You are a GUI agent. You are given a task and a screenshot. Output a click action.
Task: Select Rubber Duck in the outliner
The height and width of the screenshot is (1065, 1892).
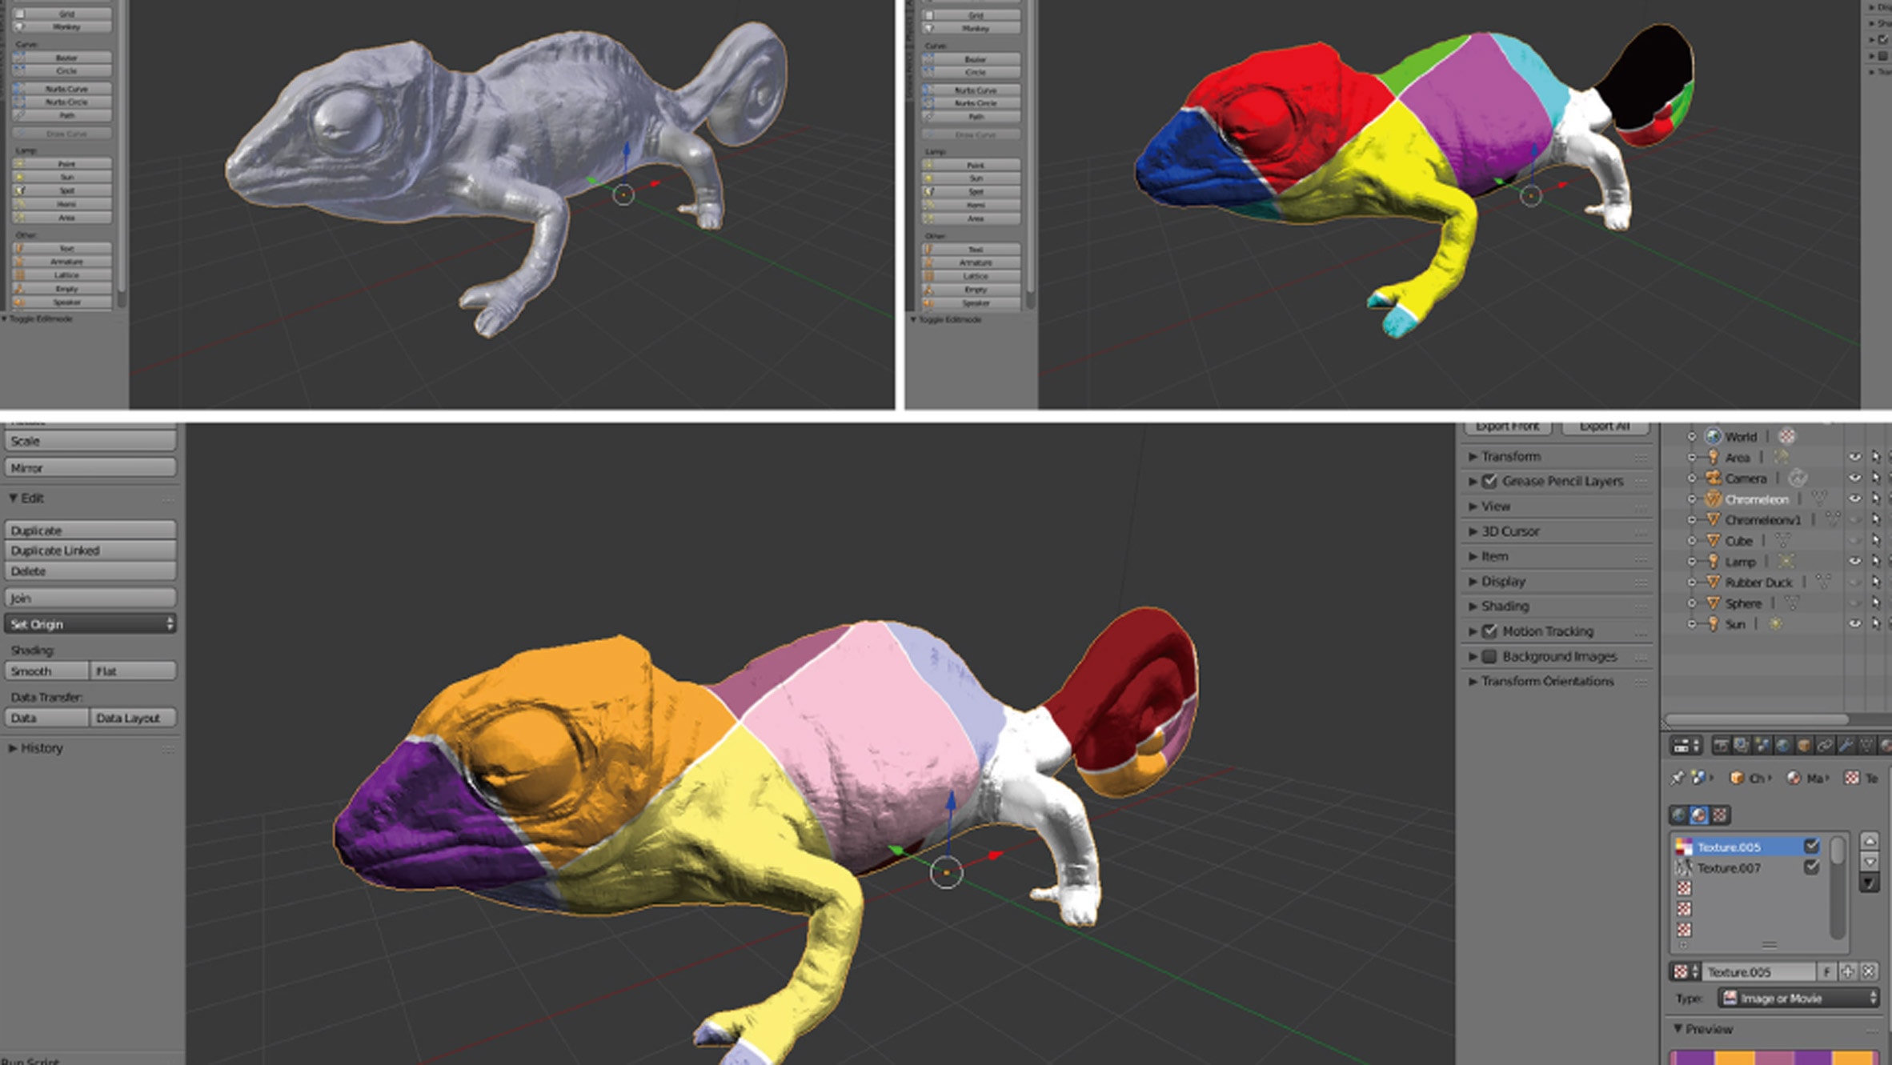click(1758, 583)
